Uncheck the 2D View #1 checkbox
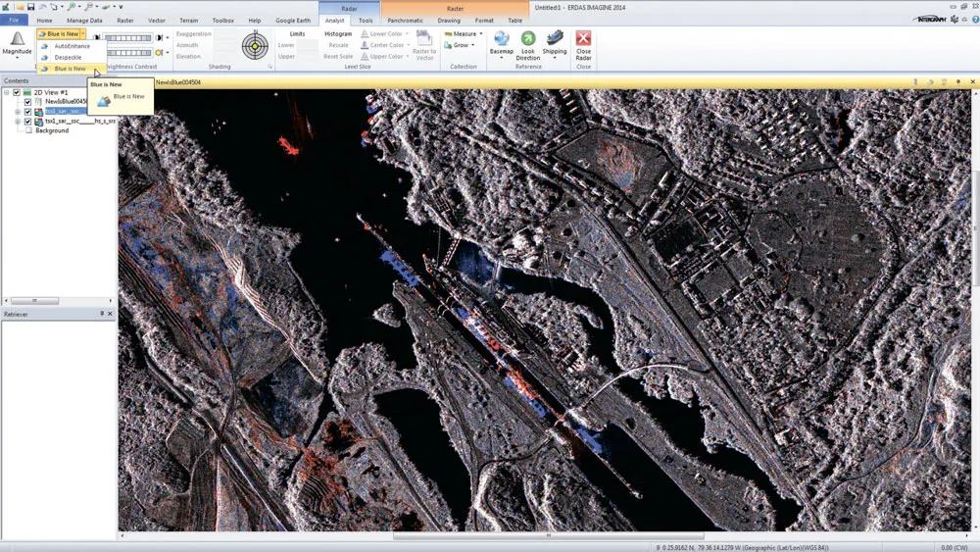Screen dimensions: 980x552 tap(17, 92)
